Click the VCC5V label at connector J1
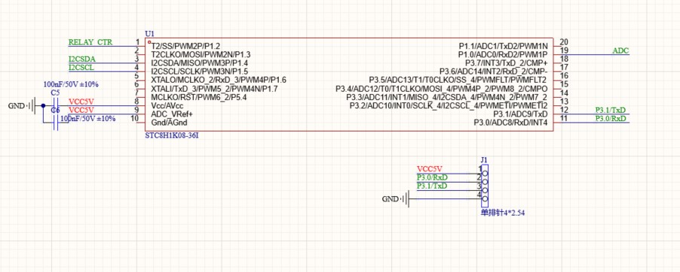The image size is (680, 272). pos(430,169)
